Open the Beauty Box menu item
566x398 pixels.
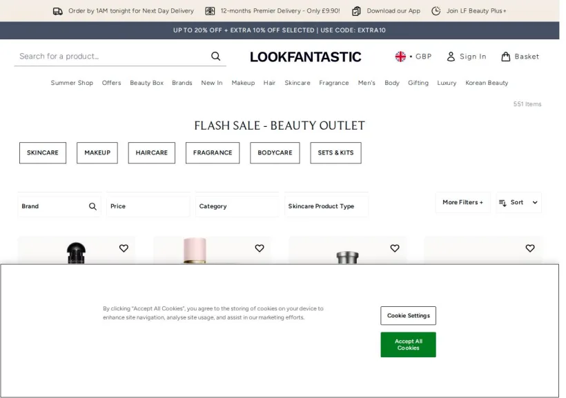pos(146,83)
